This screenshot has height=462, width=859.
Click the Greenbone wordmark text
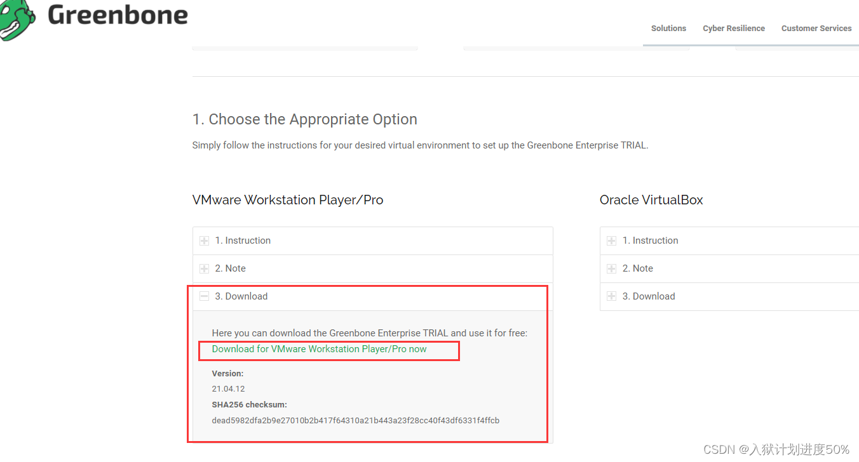click(x=118, y=15)
